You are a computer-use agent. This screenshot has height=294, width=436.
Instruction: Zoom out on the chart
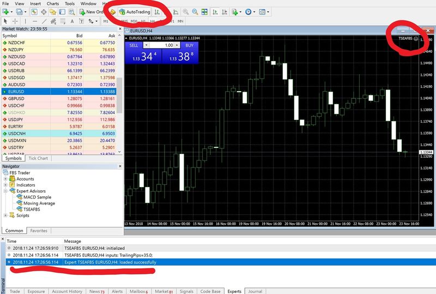(195, 11)
